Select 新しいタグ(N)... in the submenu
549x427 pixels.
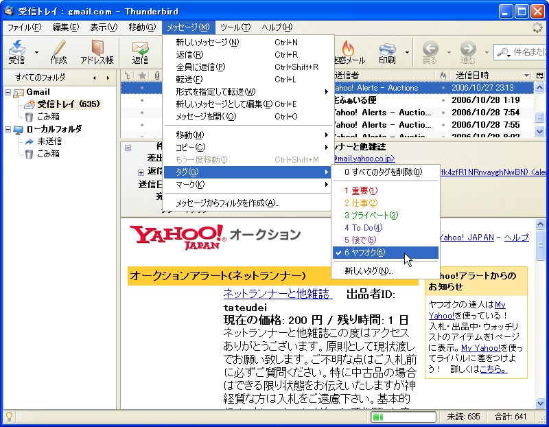(x=386, y=270)
